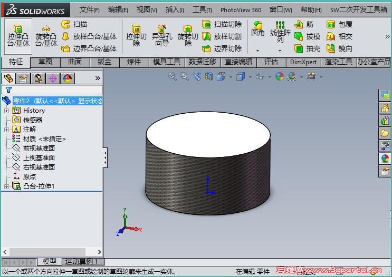Click Previous View icon in view toolbar
392x277 pixels.
pos(197,76)
